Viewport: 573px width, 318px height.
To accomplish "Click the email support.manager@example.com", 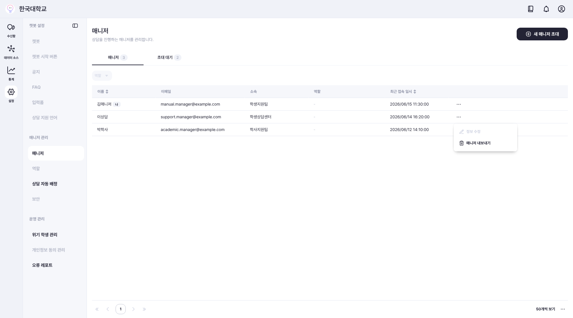I will [x=191, y=117].
